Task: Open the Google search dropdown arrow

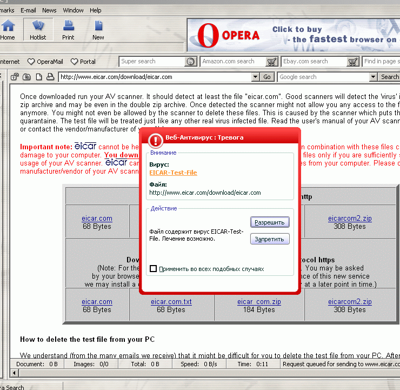Action: click(373, 77)
